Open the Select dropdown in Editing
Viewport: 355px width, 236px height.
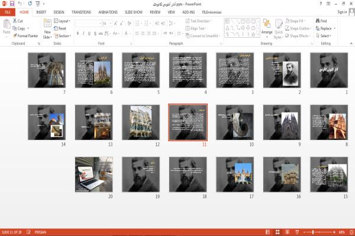[324, 35]
